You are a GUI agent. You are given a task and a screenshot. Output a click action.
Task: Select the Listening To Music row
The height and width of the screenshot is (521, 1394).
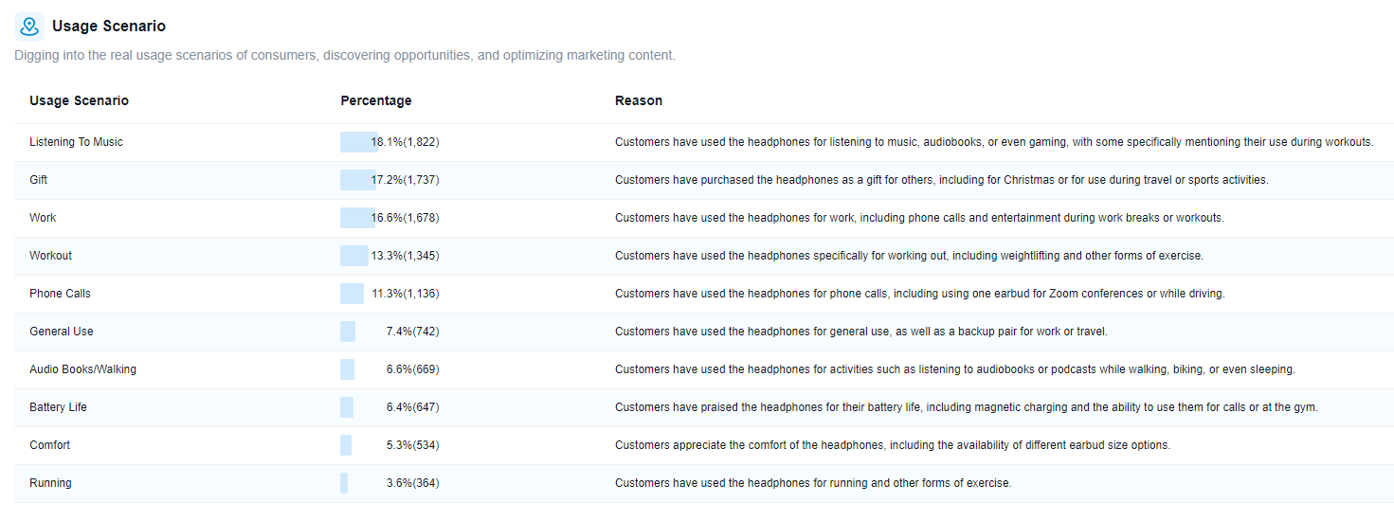tap(704, 142)
